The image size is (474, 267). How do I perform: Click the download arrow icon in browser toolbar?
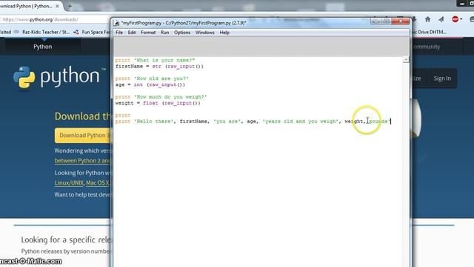(415, 19)
